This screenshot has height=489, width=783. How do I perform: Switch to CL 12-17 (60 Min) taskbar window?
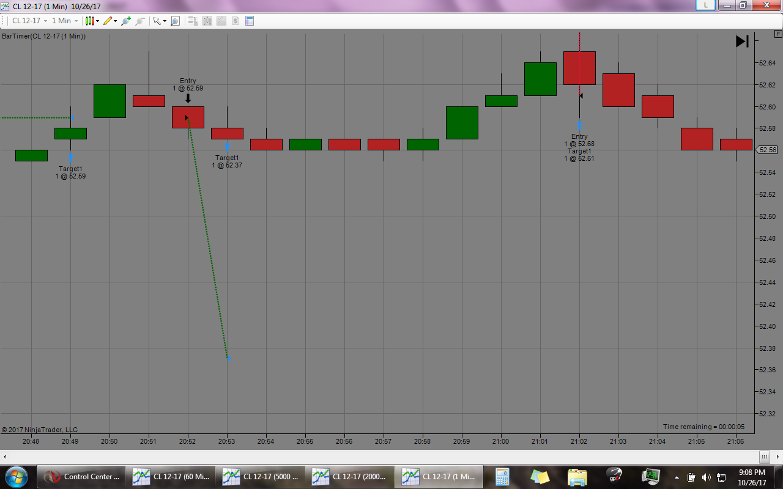(x=171, y=477)
